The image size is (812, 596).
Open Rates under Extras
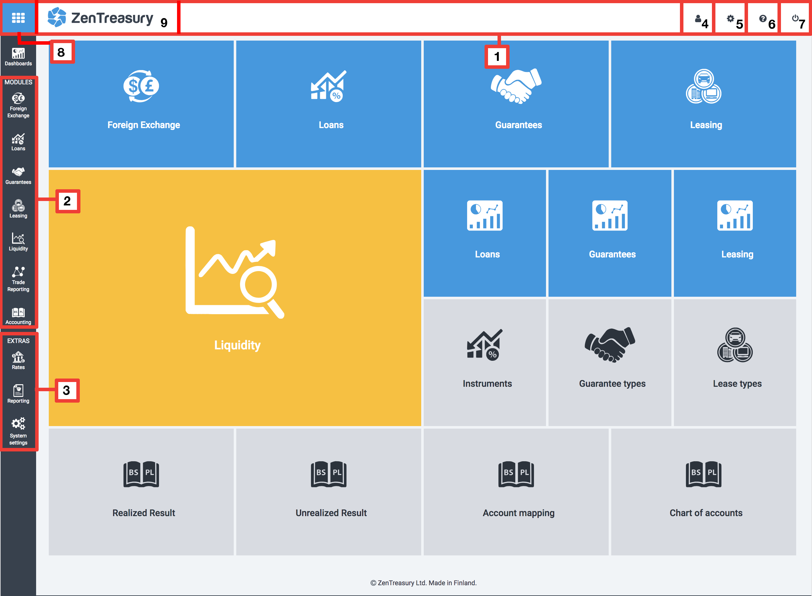18,360
